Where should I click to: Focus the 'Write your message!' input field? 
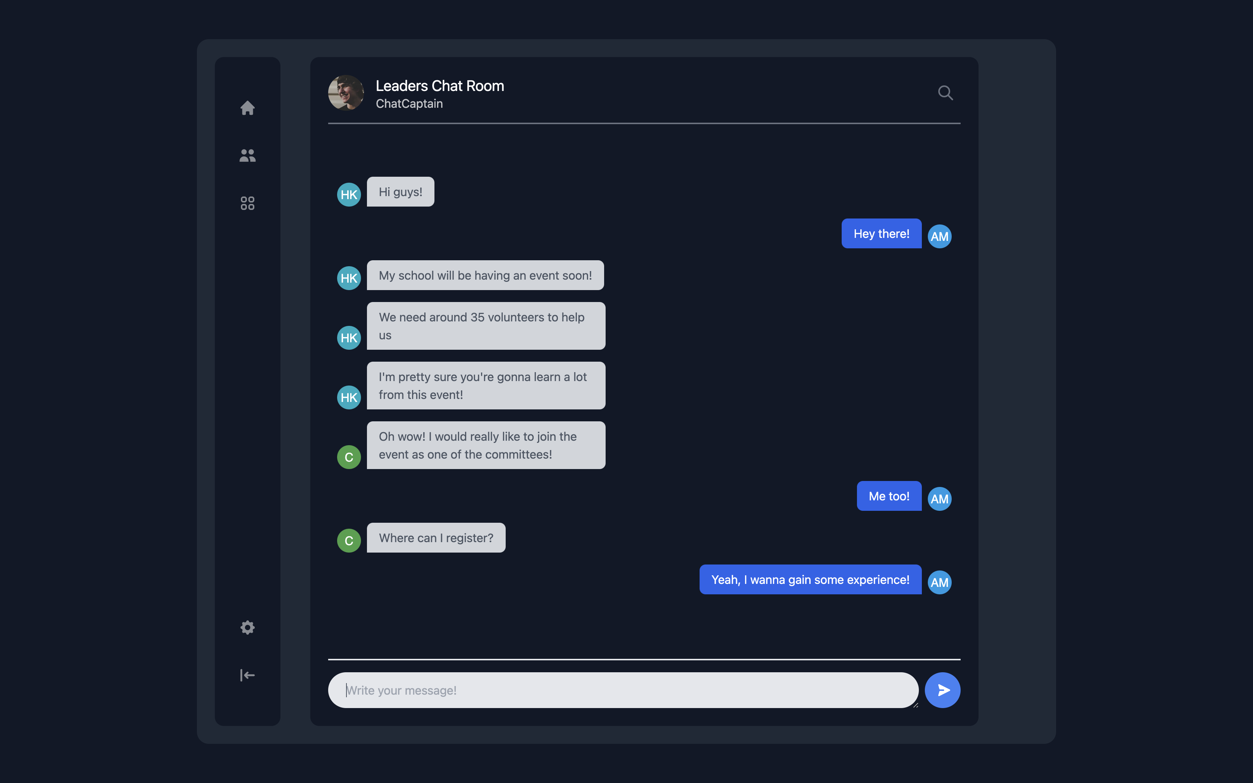tap(621, 690)
